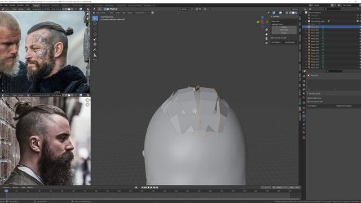Click Hair Object button in the sidebar

[276, 42]
